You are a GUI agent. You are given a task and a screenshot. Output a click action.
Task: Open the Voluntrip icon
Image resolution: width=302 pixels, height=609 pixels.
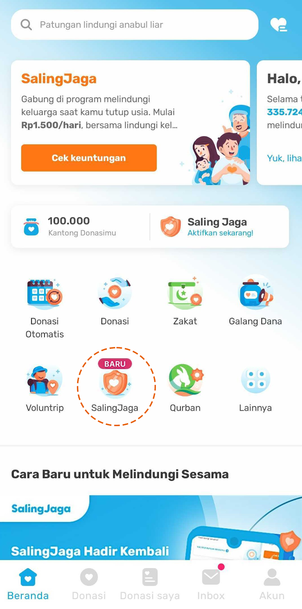click(44, 379)
